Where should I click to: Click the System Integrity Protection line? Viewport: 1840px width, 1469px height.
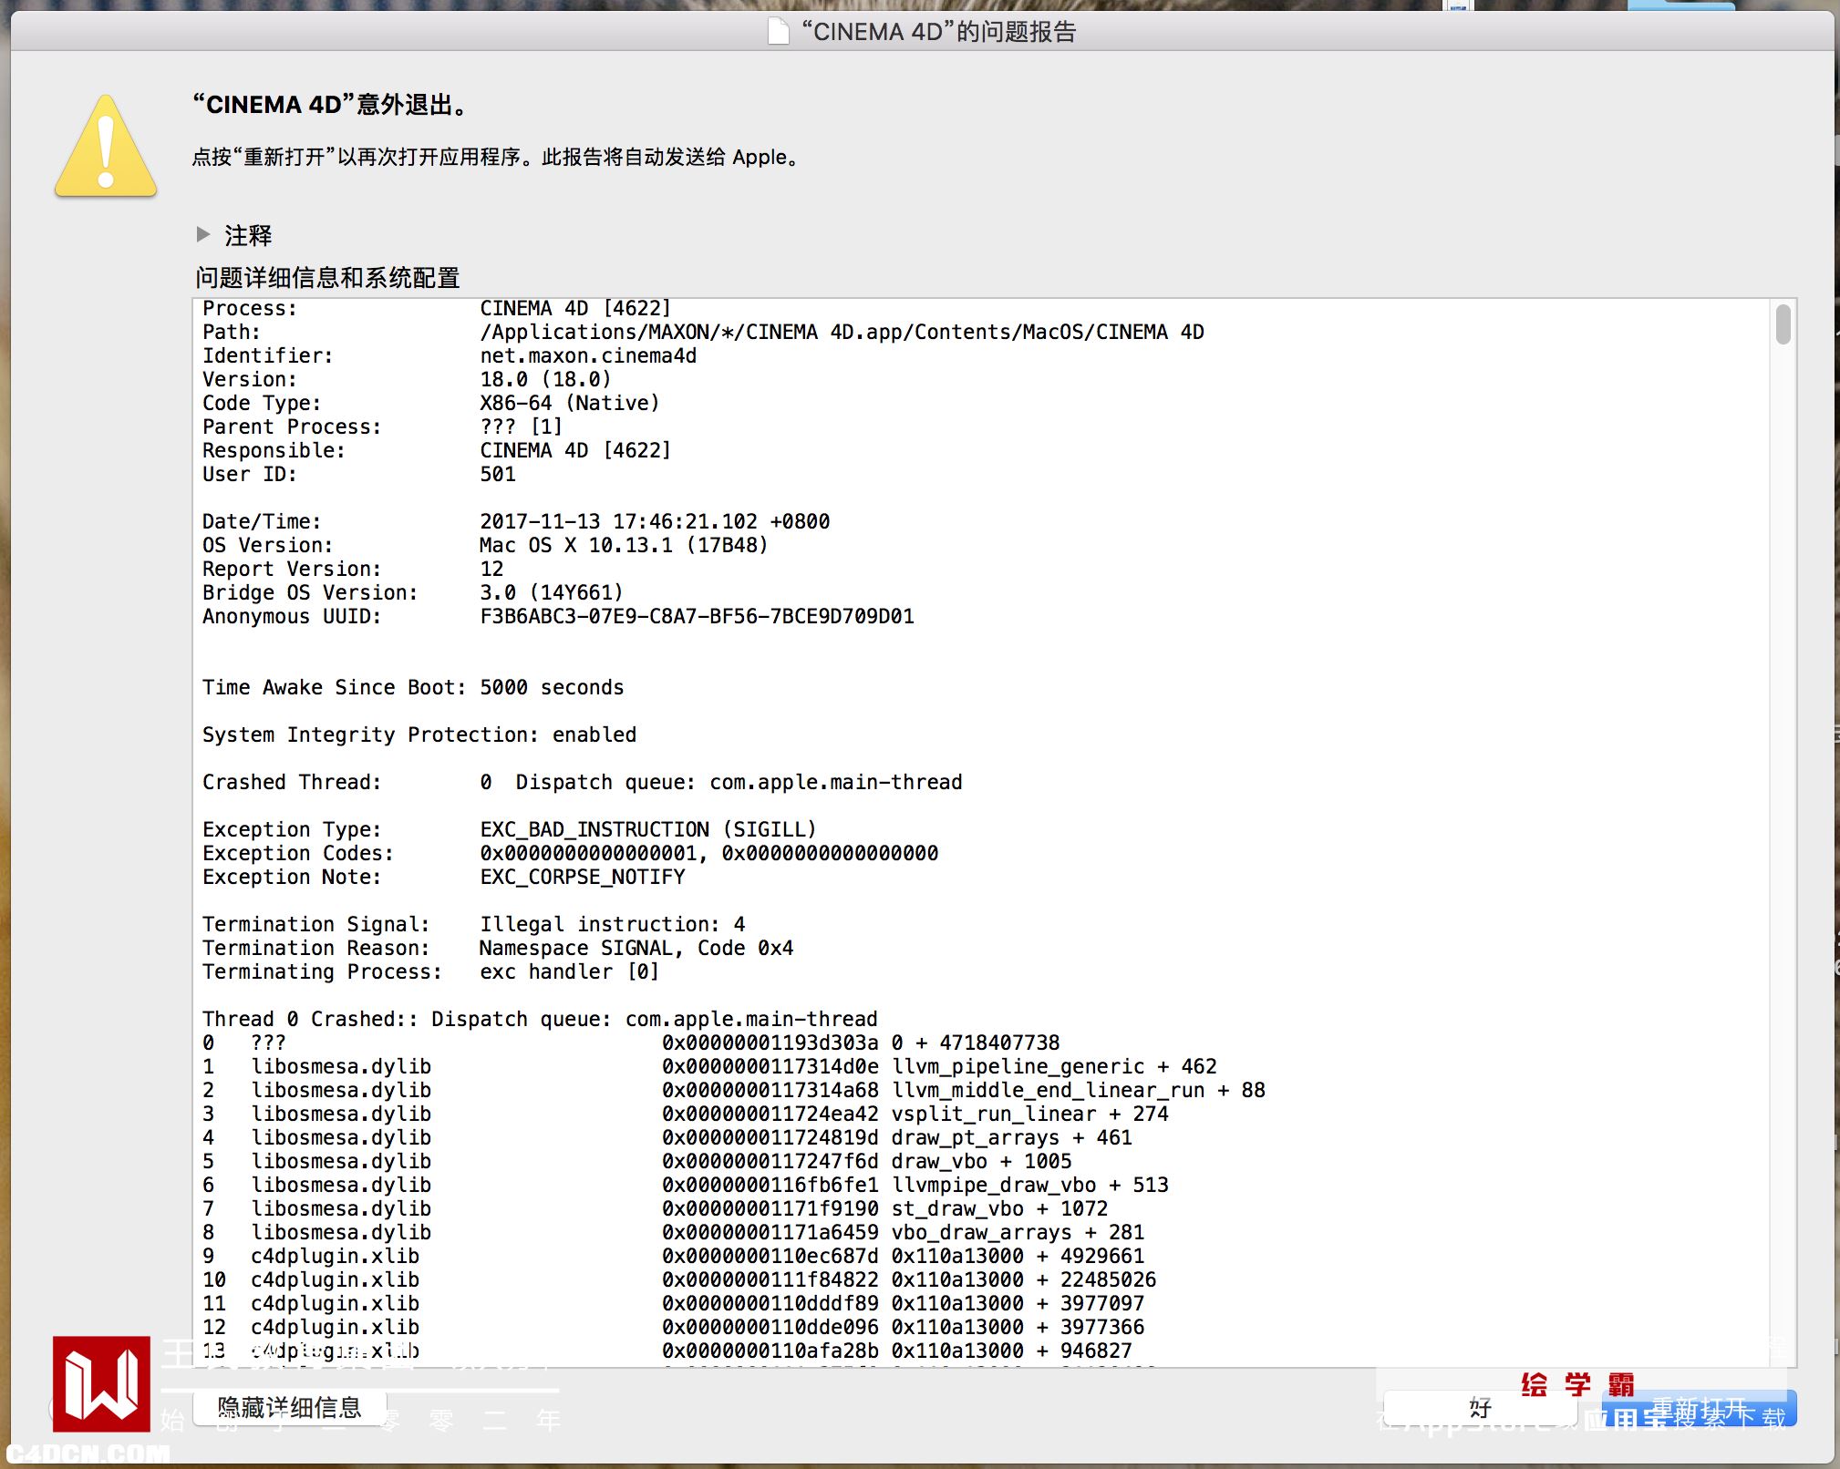pyautogui.click(x=419, y=734)
